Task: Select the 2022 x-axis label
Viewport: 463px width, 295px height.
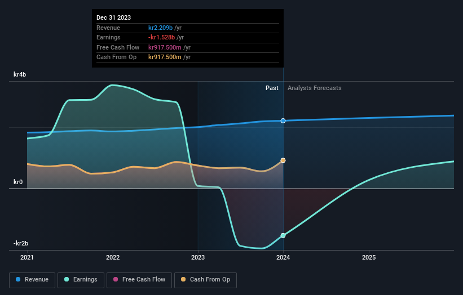Action: pos(113,257)
